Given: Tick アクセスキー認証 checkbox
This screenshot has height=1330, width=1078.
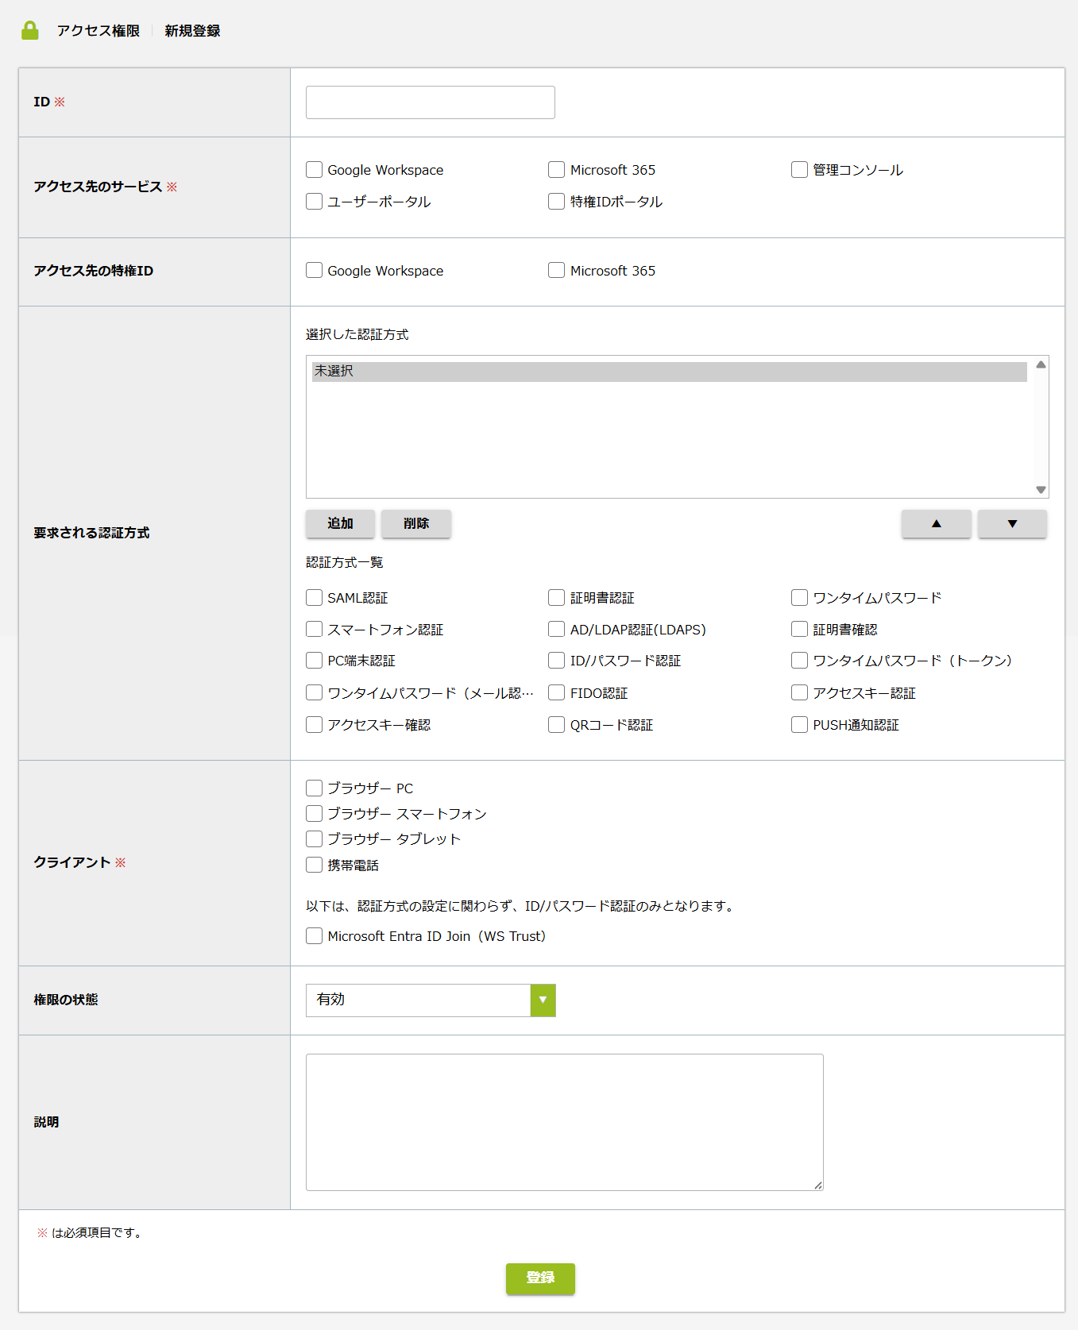Looking at the screenshot, I should (800, 693).
